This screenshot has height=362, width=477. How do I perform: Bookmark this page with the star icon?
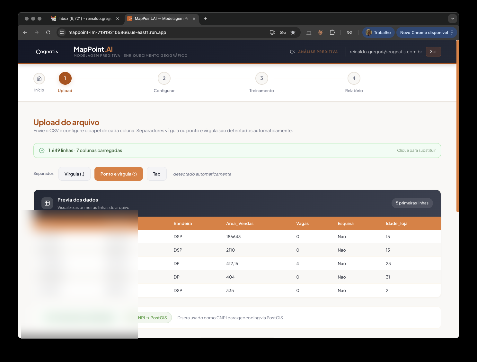(x=293, y=32)
